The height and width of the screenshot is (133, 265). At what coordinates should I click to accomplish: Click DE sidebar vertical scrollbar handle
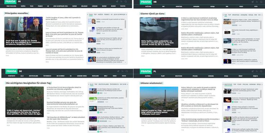(x=126, y=94)
